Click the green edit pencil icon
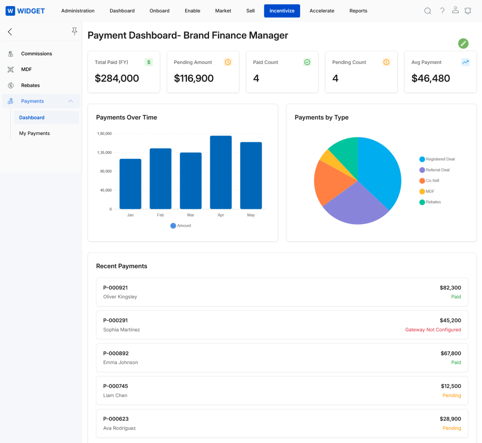482x443 pixels. click(x=463, y=43)
